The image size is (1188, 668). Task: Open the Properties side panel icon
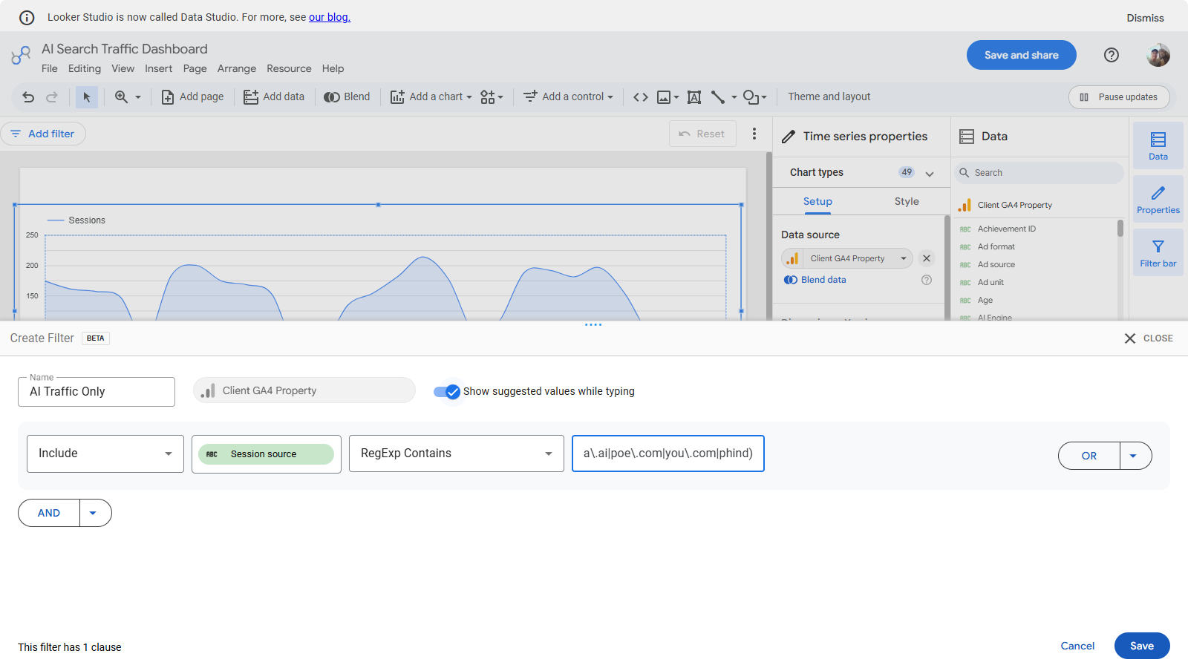click(1158, 199)
